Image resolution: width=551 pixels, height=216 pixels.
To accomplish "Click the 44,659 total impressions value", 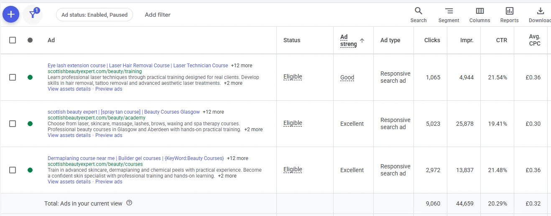I will 464,203.
